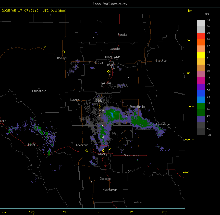Click the Drumheller town label
The image size is (220, 215).
pos(163,124)
